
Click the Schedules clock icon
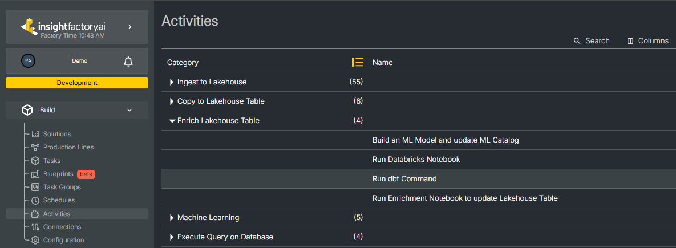tap(35, 200)
